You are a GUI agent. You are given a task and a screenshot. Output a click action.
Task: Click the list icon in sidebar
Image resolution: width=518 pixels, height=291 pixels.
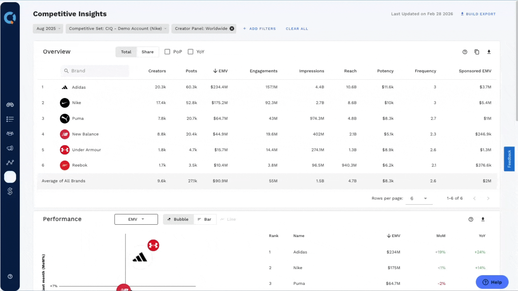pos(10,119)
